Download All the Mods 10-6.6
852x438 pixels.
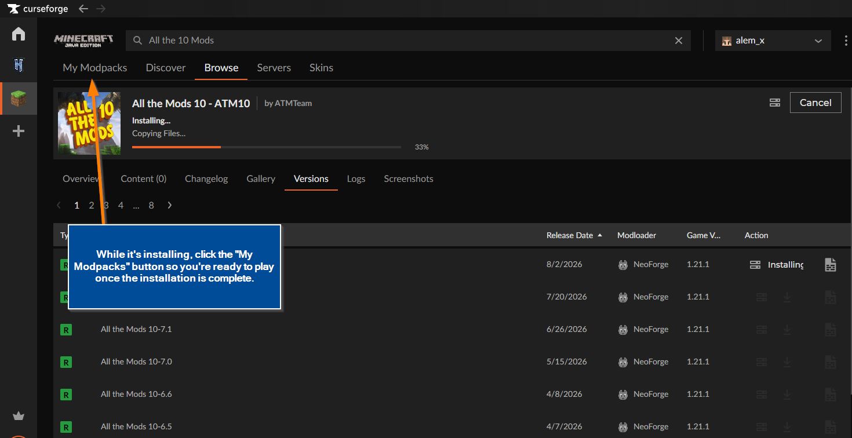click(787, 395)
